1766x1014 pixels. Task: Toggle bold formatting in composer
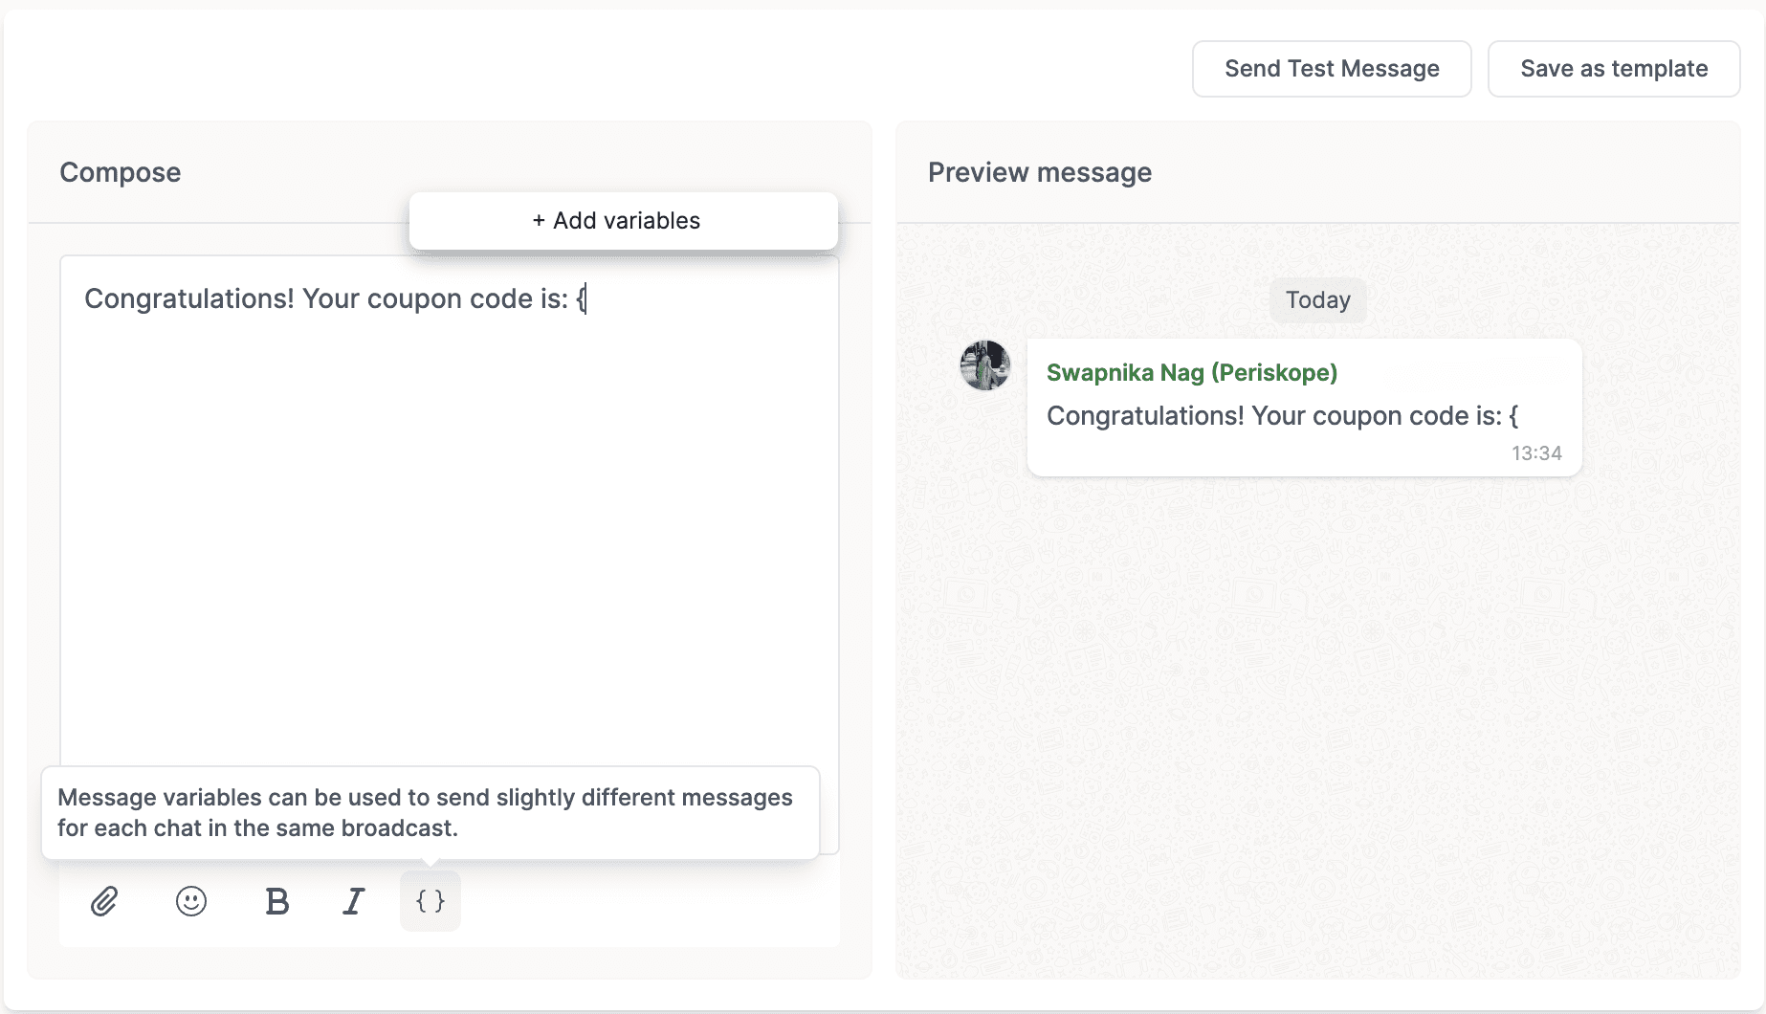tap(276, 901)
